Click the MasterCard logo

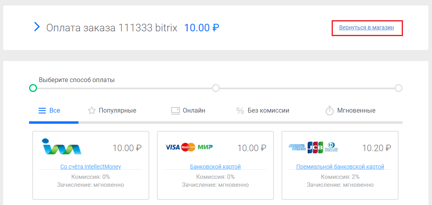[x=188, y=148]
